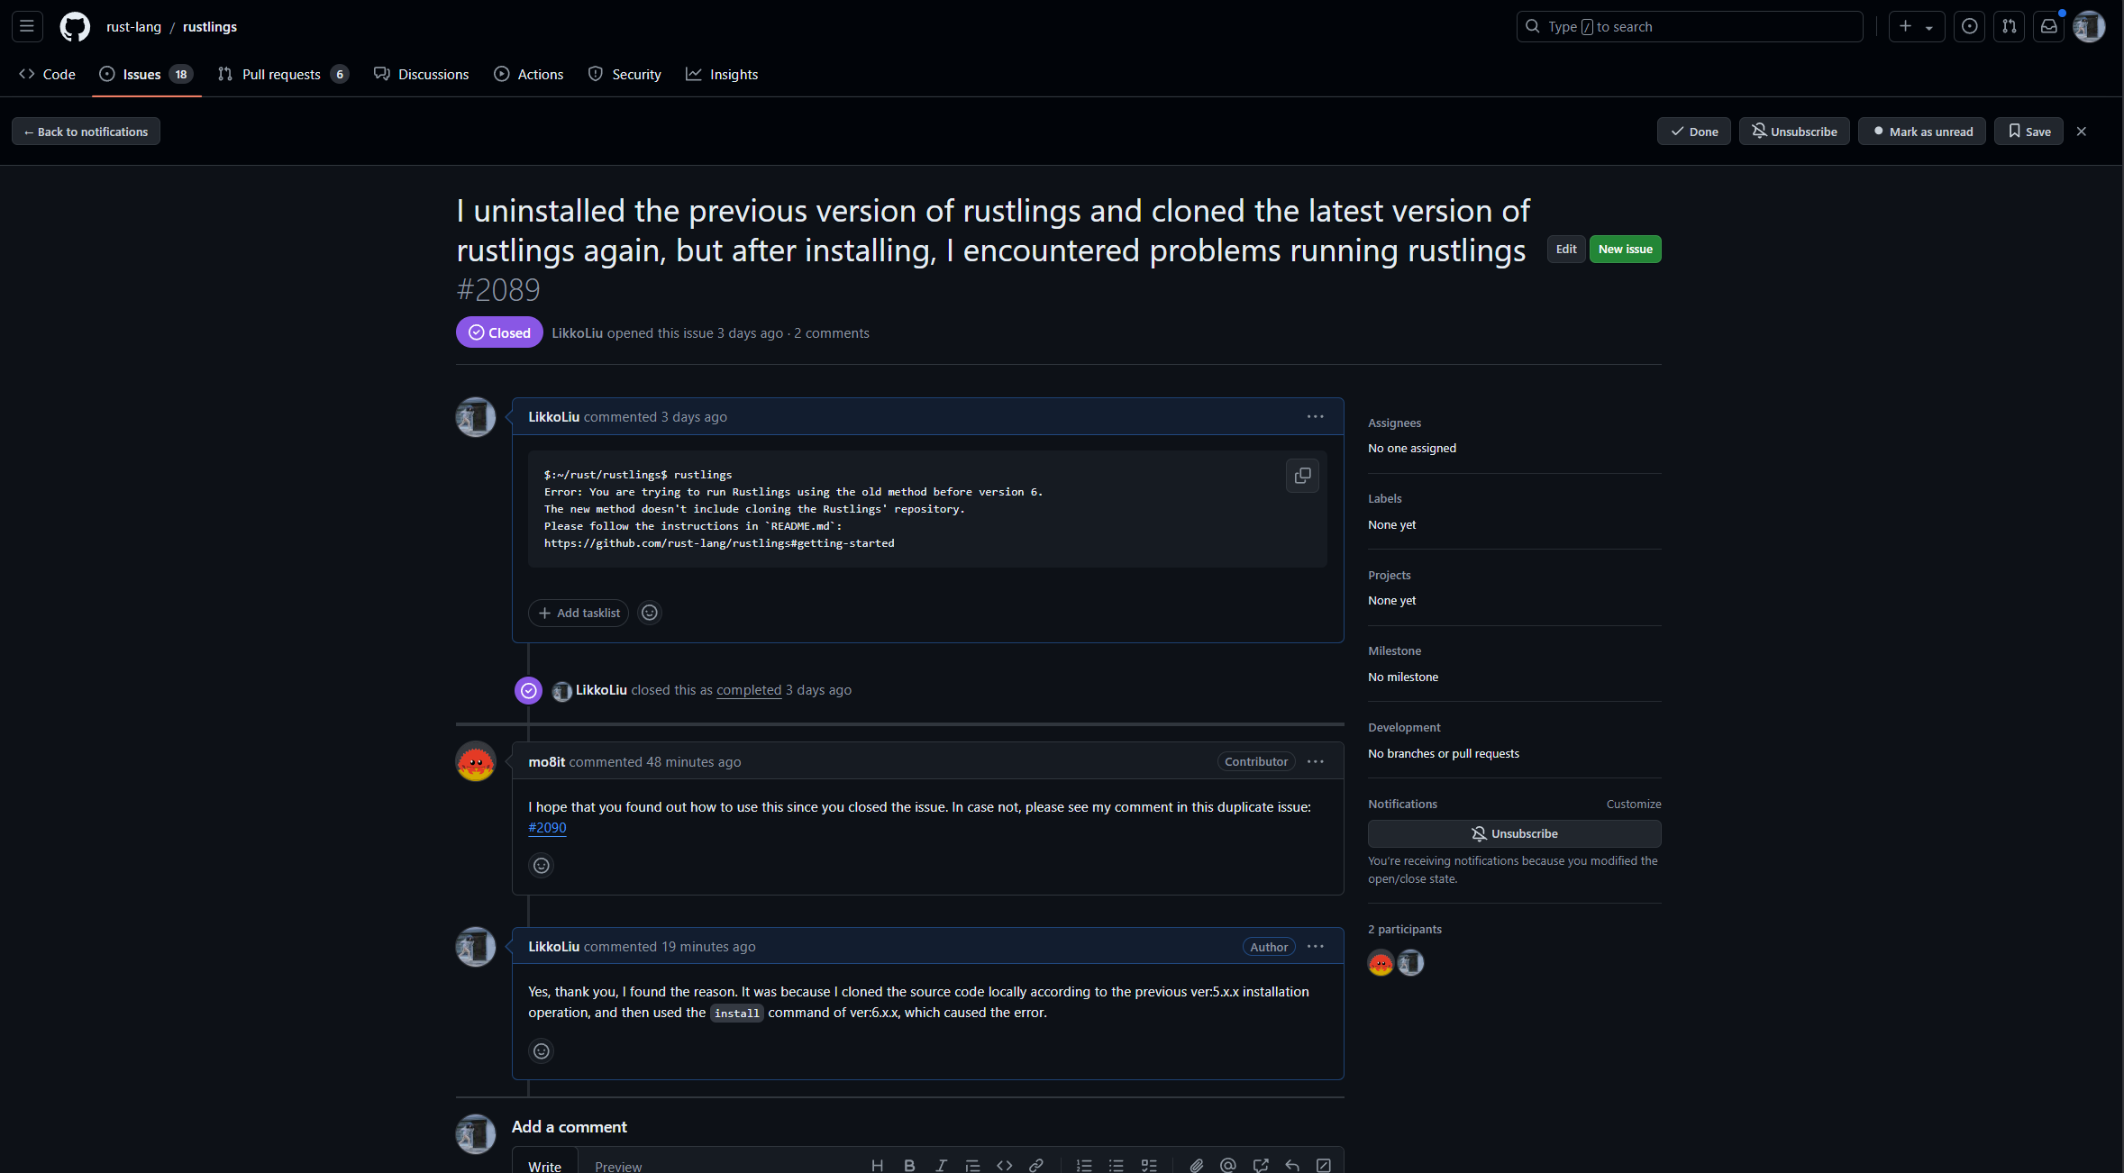
Task: Add emoji reaction to LikkoLiu's first comment
Action: (x=650, y=613)
